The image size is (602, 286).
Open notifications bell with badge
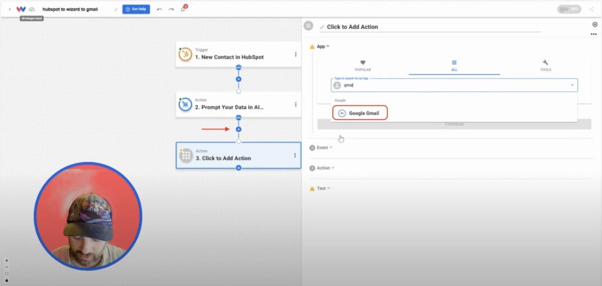[x=183, y=8]
